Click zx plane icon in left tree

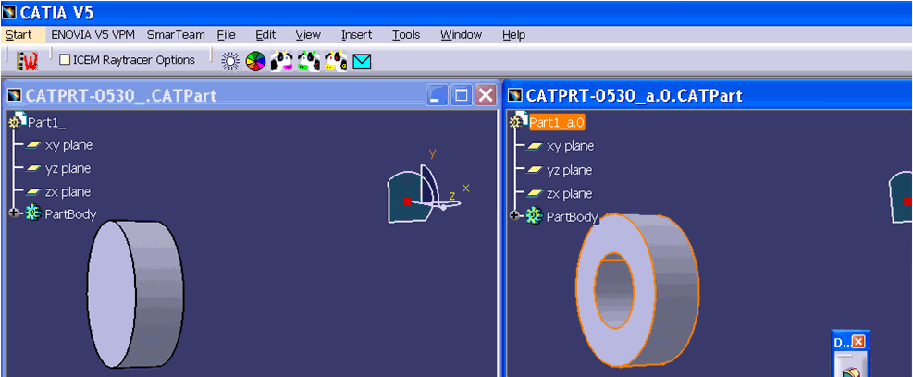coord(32,192)
